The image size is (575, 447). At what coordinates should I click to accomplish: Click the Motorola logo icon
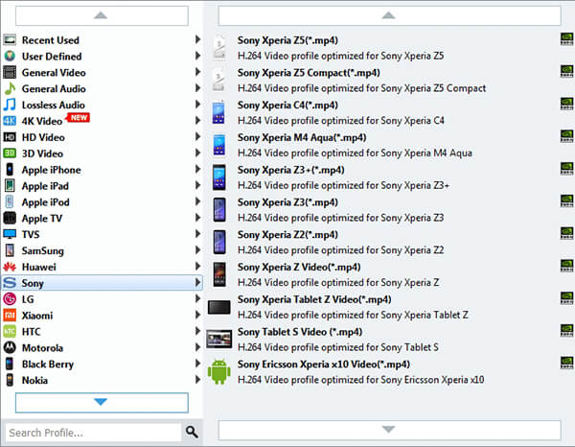click(11, 347)
